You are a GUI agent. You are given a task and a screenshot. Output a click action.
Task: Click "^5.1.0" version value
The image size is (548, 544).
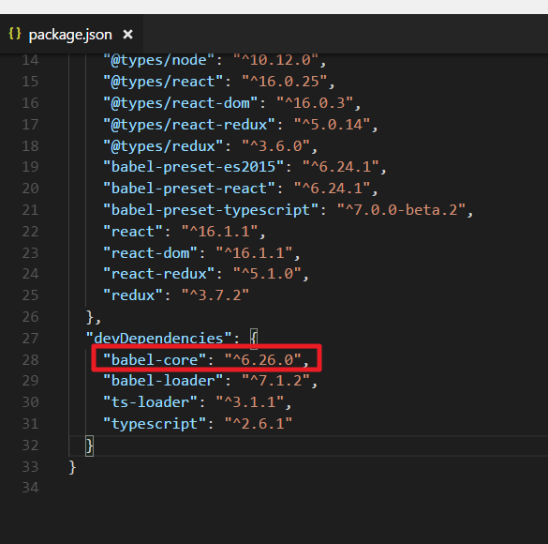click(267, 274)
